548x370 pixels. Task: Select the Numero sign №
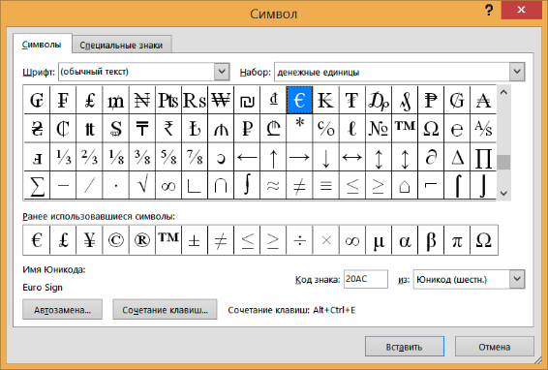379,129
